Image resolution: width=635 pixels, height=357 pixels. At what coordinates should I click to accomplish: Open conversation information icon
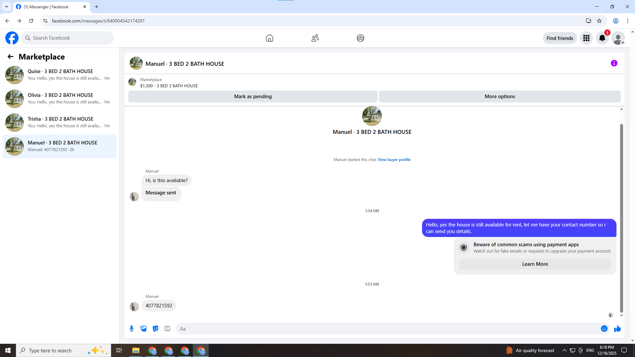tap(614, 63)
